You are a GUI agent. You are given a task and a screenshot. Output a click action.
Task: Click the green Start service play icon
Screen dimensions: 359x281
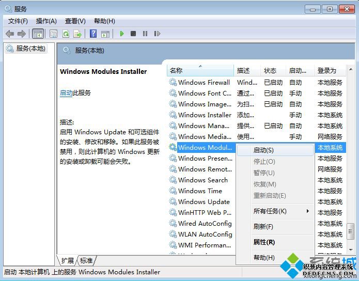122,34
